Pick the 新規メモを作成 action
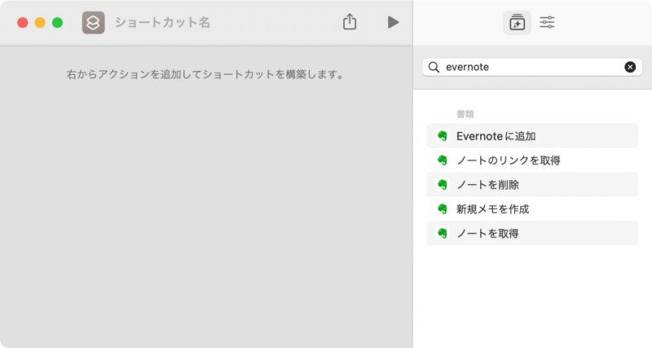 [x=532, y=209]
